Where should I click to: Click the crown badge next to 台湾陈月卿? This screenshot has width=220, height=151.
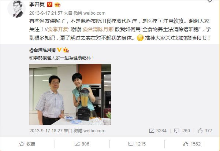click(66, 50)
